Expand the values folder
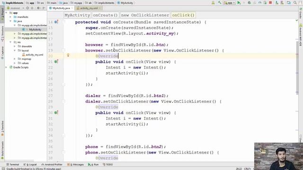This screenshot has width=303, height=170. 15,63
